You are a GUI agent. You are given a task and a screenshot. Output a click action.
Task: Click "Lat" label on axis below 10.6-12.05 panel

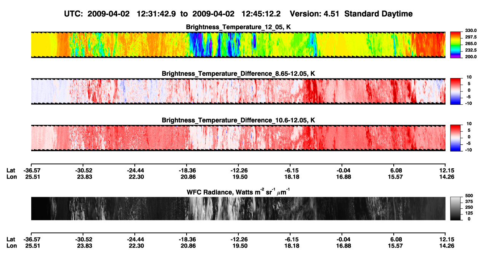[x=11, y=170]
